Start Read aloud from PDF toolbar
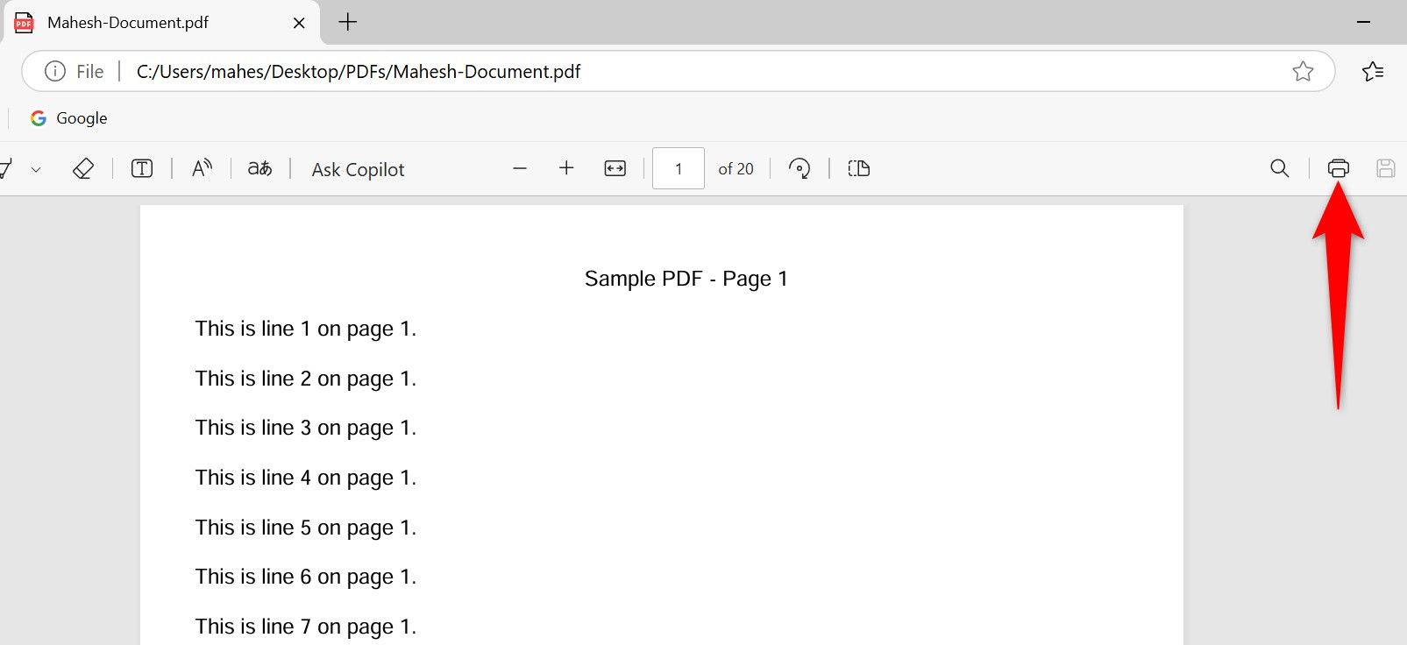The image size is (1407, 645). pyautogui.click(x=202, y=168)
